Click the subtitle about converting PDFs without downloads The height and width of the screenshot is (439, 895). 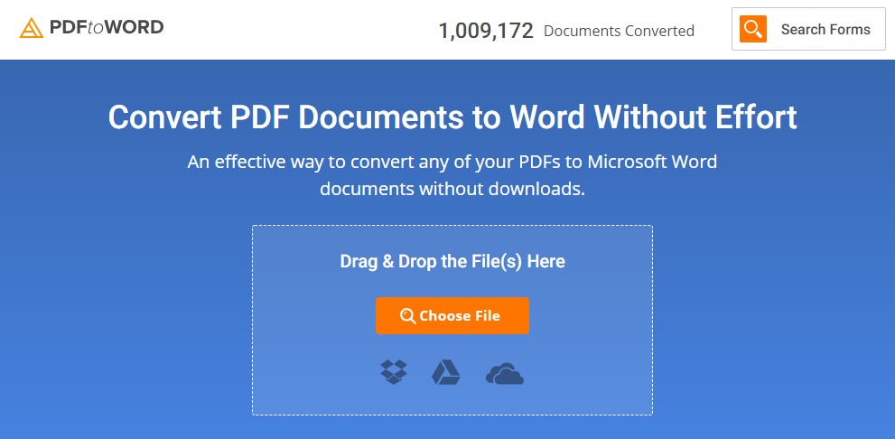452,175
